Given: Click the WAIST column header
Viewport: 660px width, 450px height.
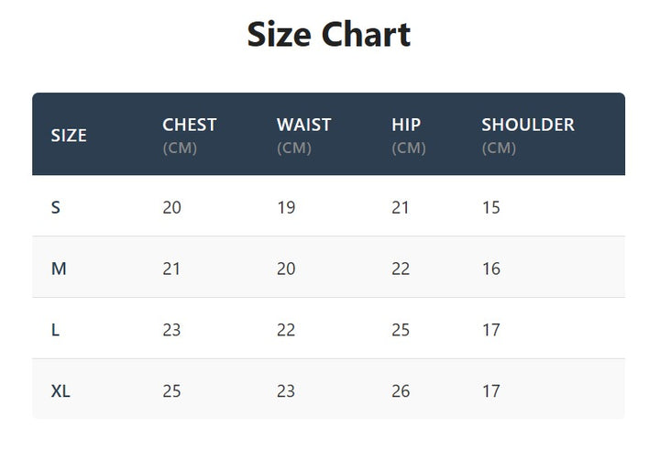Looking at the screenshot, I should point(304,125).
